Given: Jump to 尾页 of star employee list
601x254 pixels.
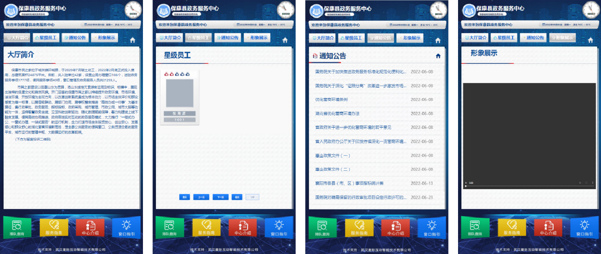Looking at the screenshot, I should [237, 197].
